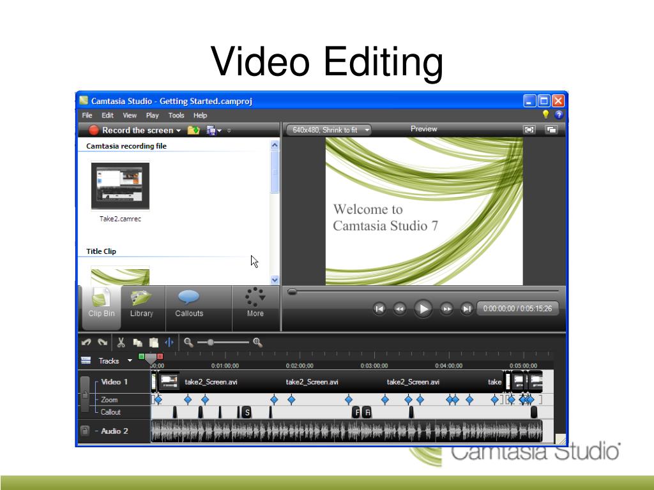654x490 pixels.
Task: Zoom out the timeline with magnifier icon
Action: 188,342
